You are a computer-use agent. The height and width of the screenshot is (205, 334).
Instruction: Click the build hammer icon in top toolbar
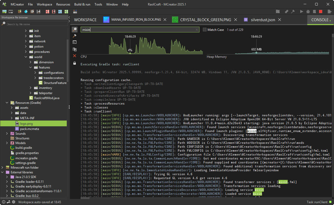coord(293,12)
